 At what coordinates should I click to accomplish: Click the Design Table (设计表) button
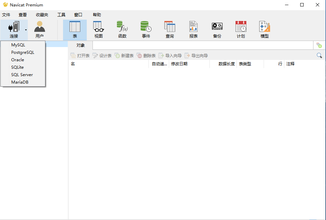pos(102,56)
